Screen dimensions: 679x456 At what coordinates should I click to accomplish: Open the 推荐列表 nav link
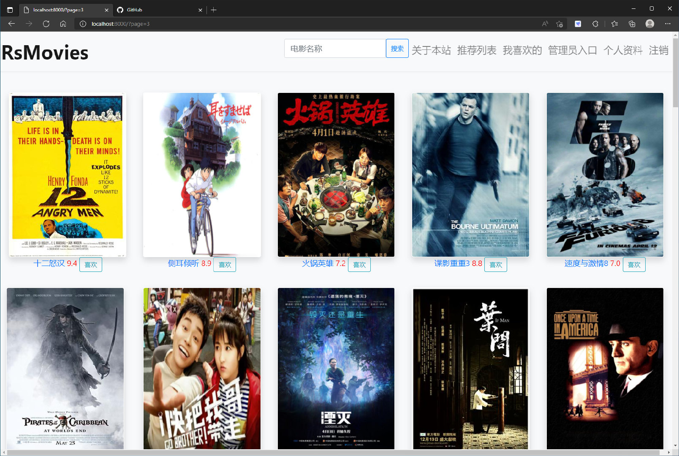tap(477, 50)
